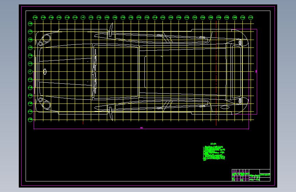The height and width of the screenshot is (192, 296).
Task: Select the bottommost grid bubble in the left column
Action: [x=30, y=120]
